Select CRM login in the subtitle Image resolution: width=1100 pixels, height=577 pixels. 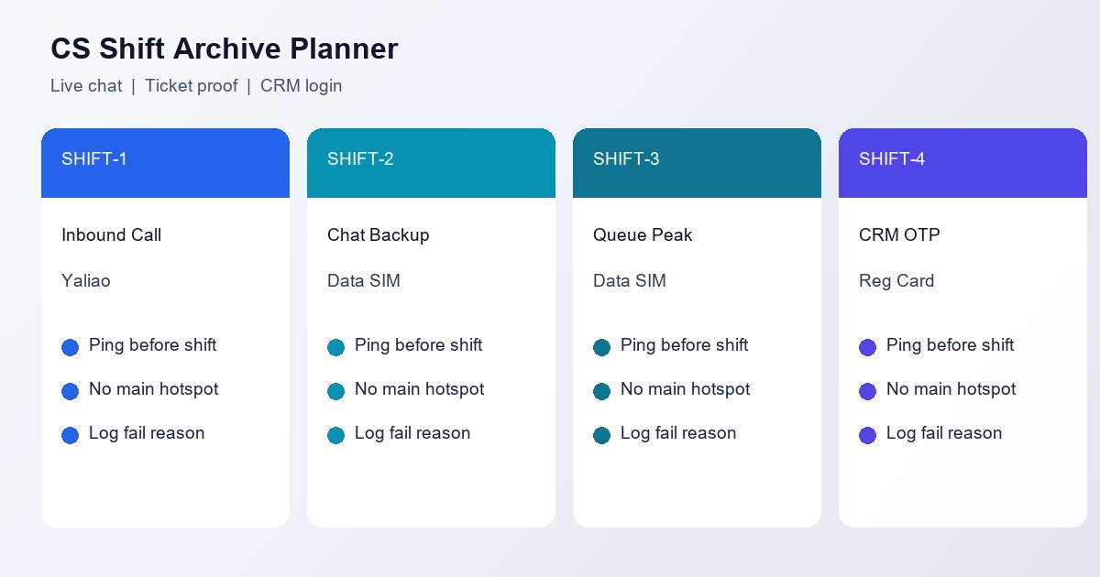pos(302,86)
